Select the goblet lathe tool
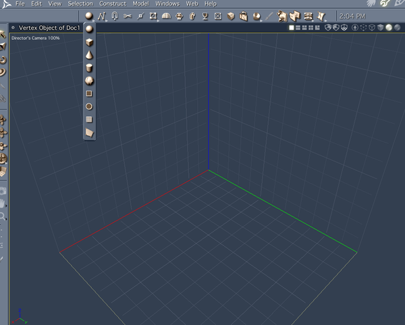Screen dimensions: 405x325 coord(205,16)
